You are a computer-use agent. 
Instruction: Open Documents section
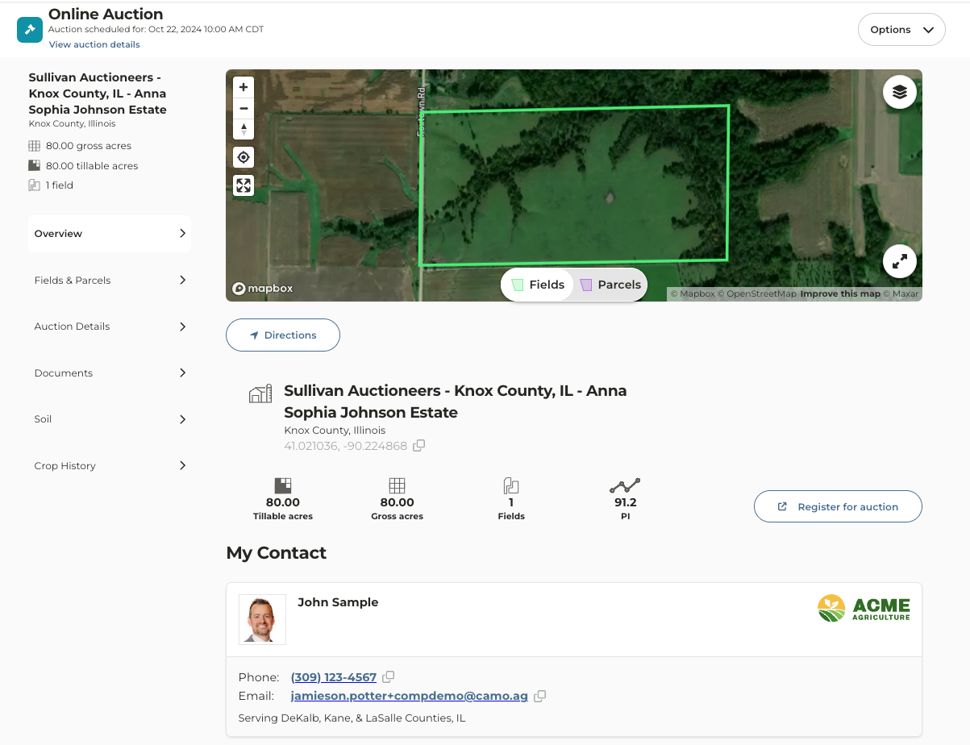(110, 372)
